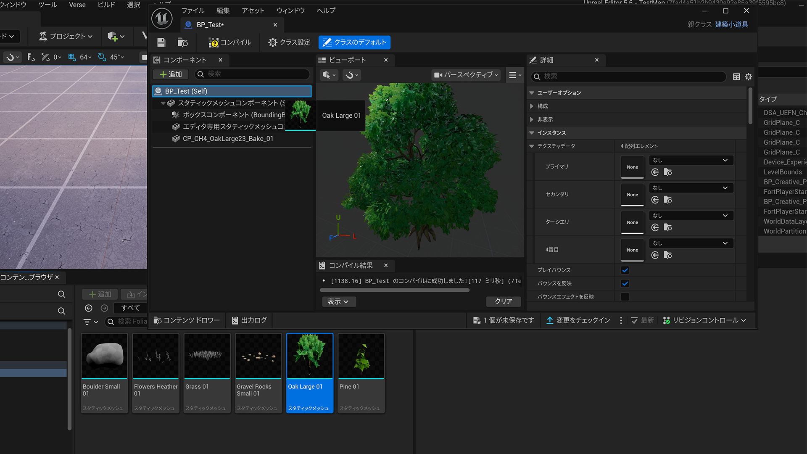
Task: Open the アセット menu
Action: [x=253, y=11]
